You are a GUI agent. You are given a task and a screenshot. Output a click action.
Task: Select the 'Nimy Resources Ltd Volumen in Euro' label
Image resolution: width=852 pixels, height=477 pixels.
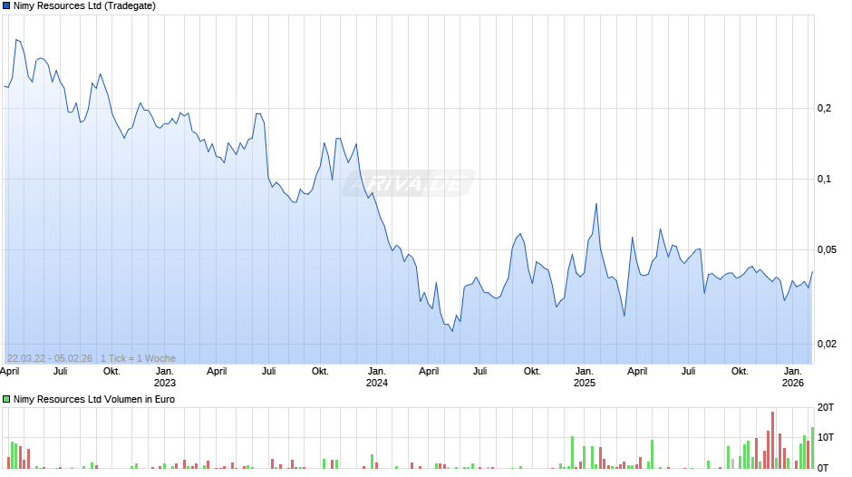(94, 399)
